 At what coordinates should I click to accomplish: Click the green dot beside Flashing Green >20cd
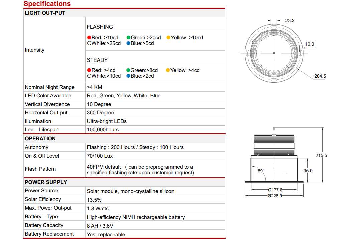point(128,38)
